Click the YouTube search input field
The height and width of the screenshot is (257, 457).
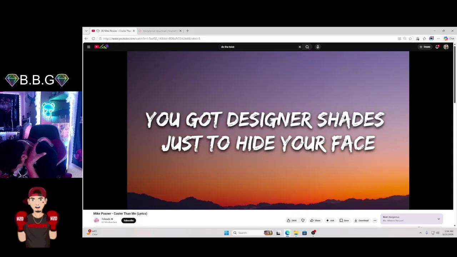pos(258,47)
